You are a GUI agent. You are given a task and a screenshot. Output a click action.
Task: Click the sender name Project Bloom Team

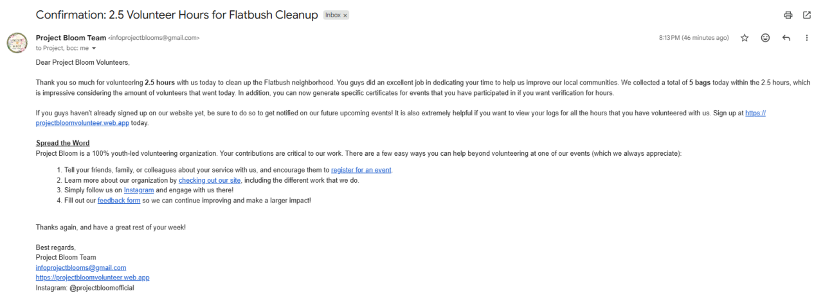coord(71,38)
